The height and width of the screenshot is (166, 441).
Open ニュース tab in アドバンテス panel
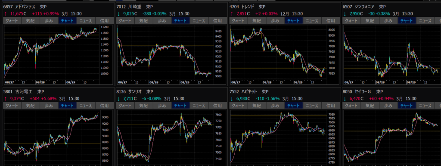click(x=86, y=21)
